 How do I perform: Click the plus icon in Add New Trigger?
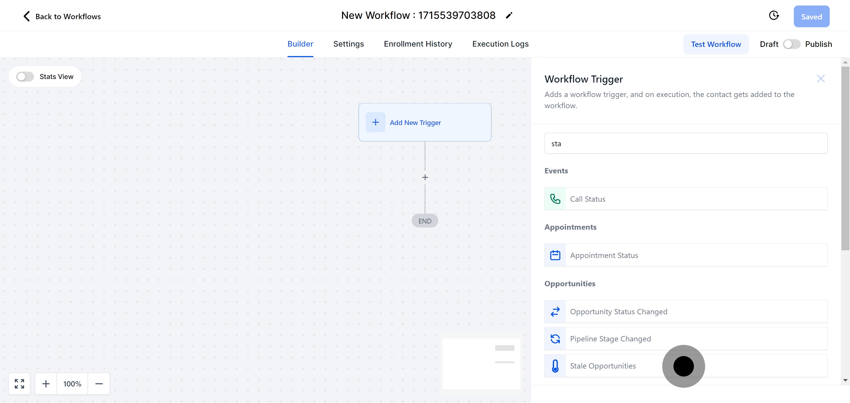[x=375, y=122]
